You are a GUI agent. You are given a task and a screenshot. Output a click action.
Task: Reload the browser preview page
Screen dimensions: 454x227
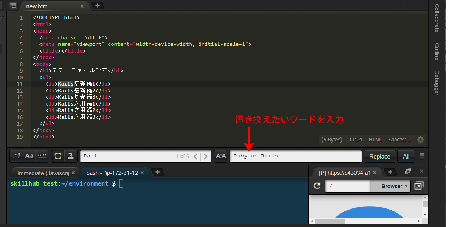coord(317,186)
